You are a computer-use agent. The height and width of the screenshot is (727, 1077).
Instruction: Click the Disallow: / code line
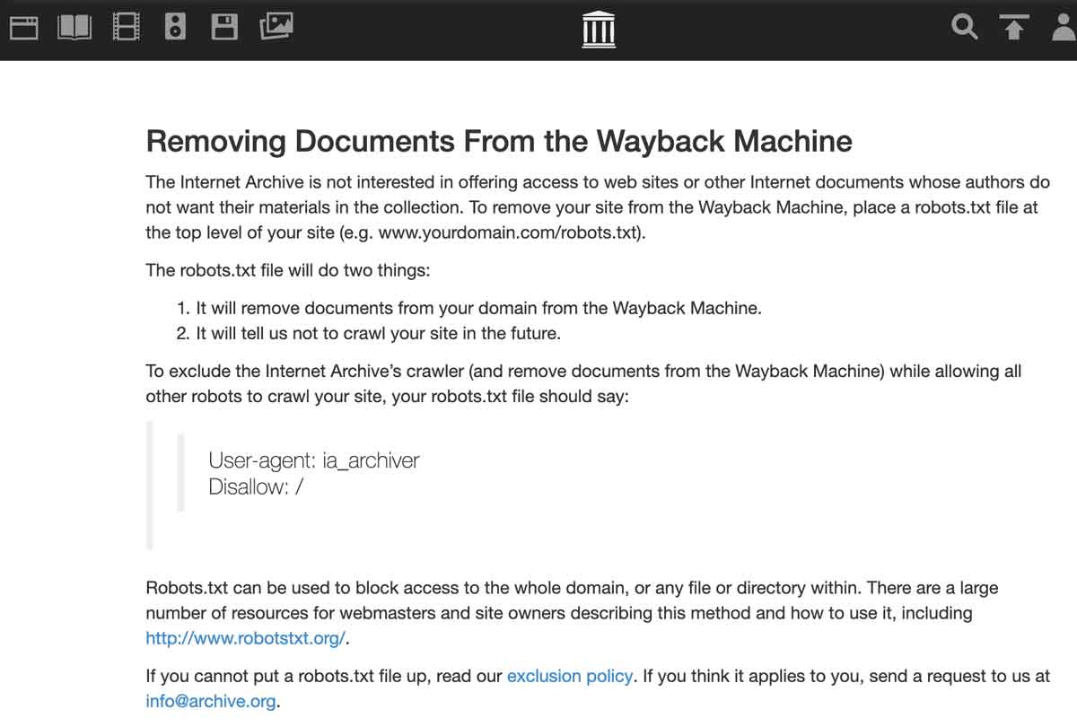[x=256, y=487]
